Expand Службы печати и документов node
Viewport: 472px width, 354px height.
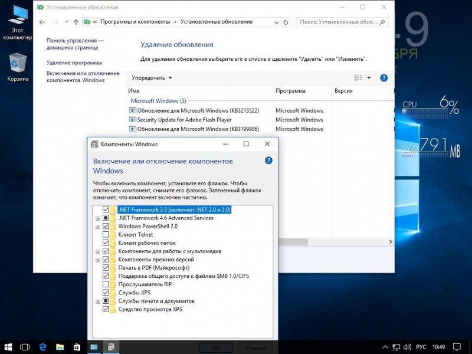98,301
